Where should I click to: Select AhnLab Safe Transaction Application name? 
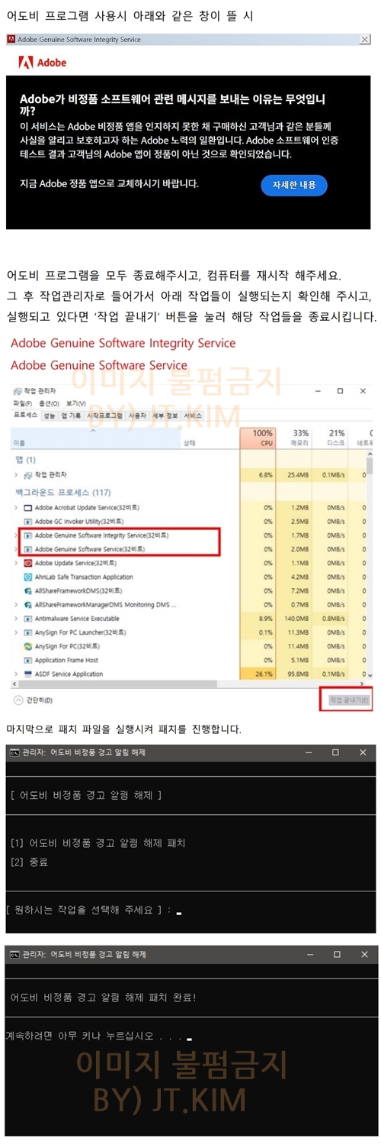click(84, 577)
